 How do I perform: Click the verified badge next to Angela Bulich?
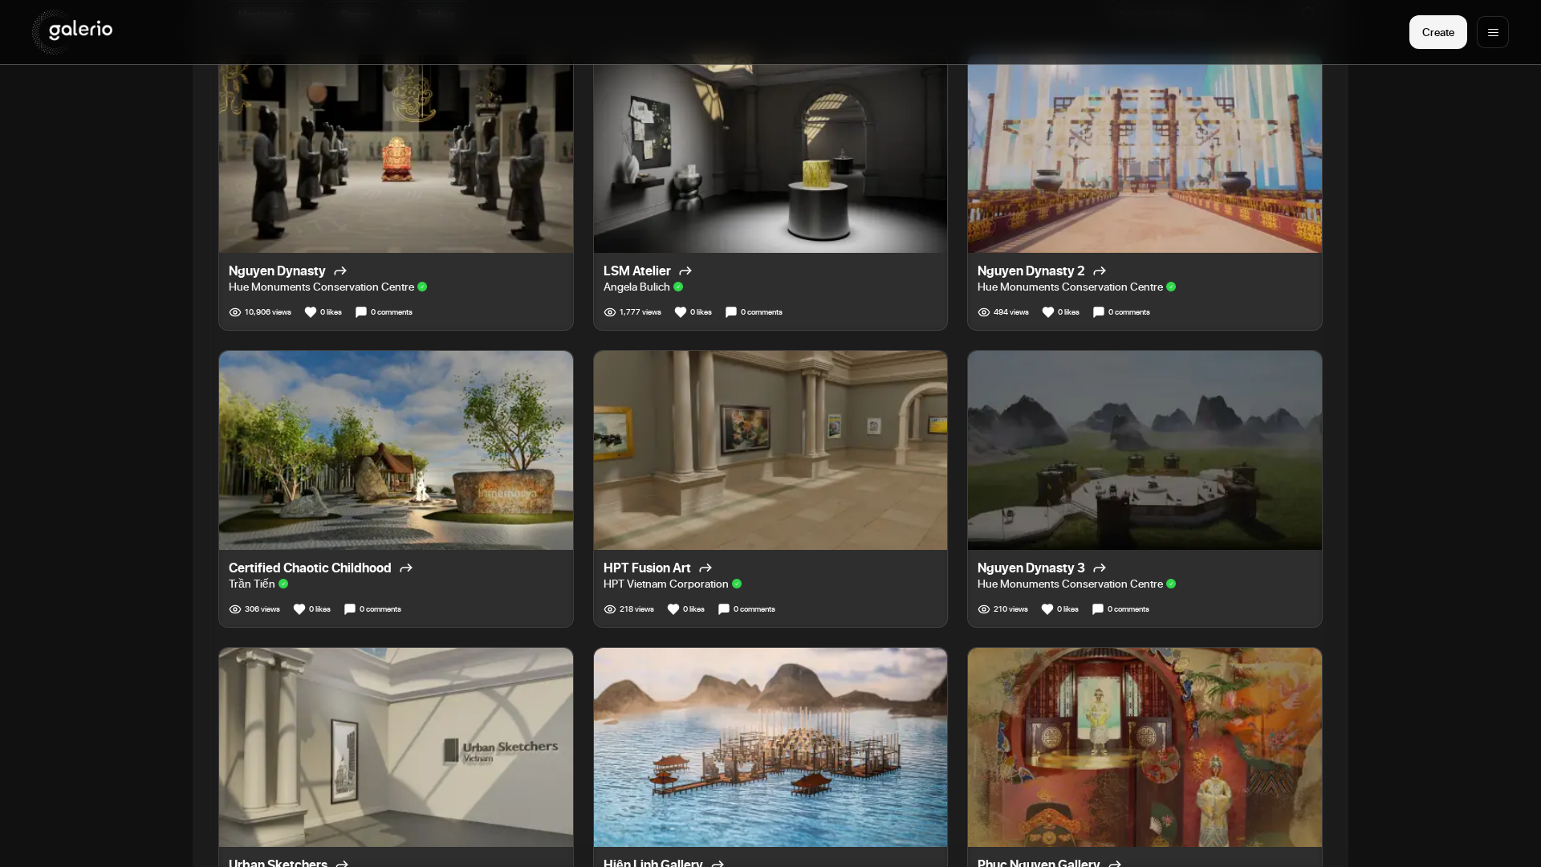coord(678,287)
